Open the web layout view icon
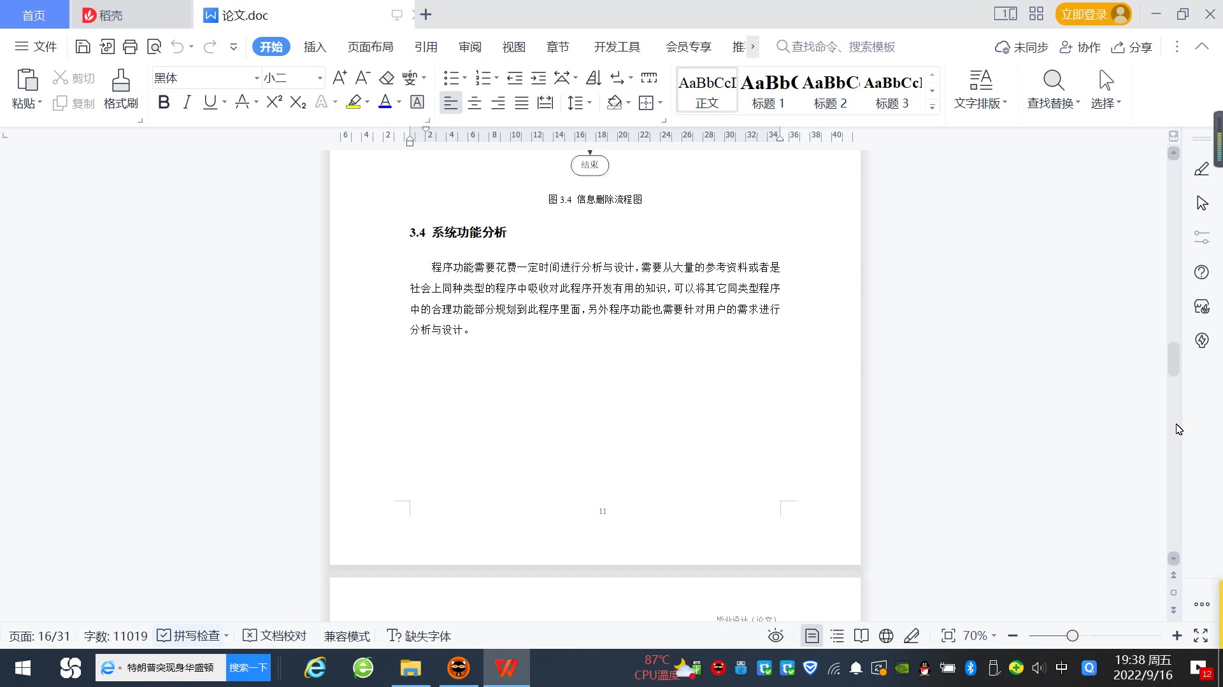 (x=886, y=635)
